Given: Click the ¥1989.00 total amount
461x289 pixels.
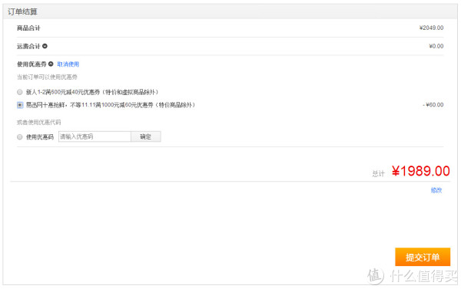Looking at the screenshot, I should [x=421, y=171].
